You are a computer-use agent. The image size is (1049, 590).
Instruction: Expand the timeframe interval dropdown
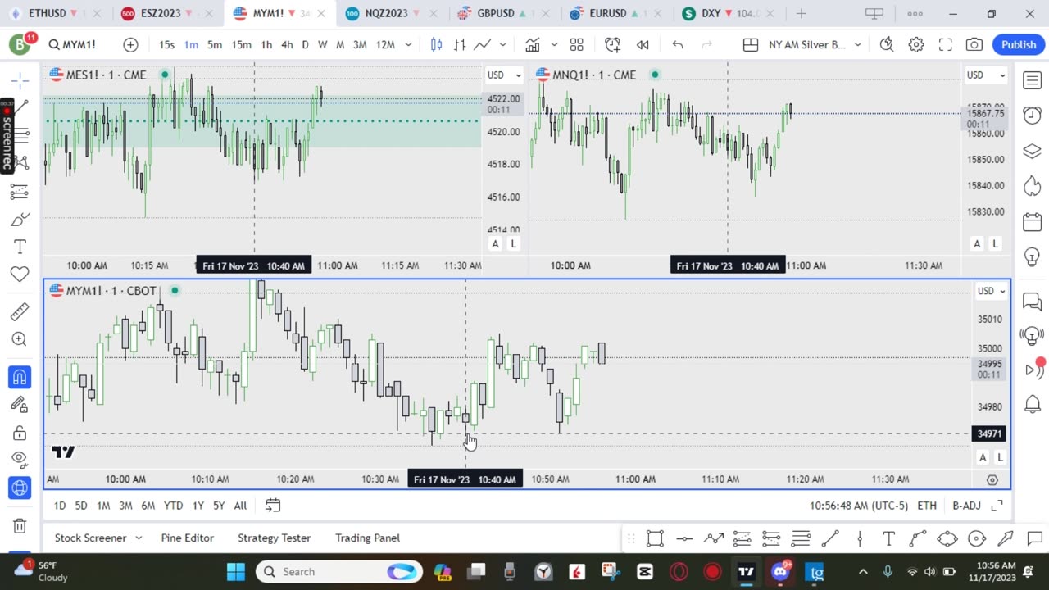coord(408,45)
